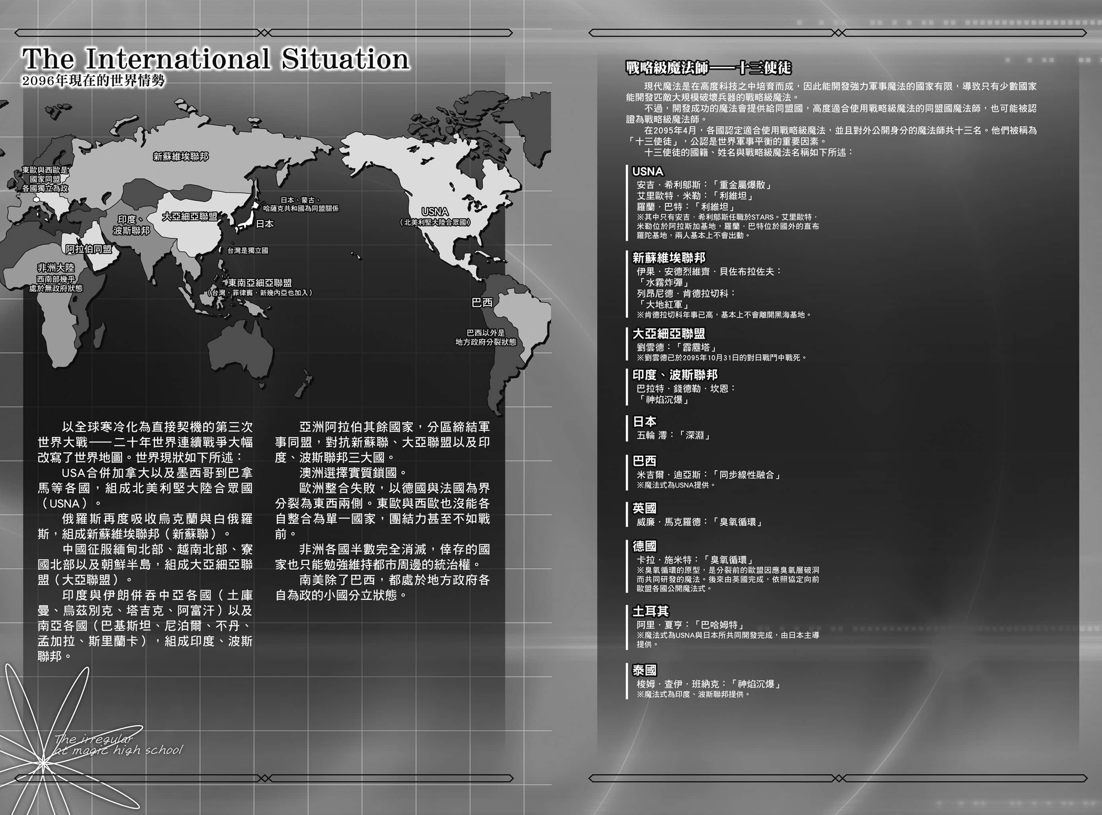This screenshot has width=1102, height=815.
Task: Click the entry "五輪 澪:「深淵」"
Action: tap(674, 435)
